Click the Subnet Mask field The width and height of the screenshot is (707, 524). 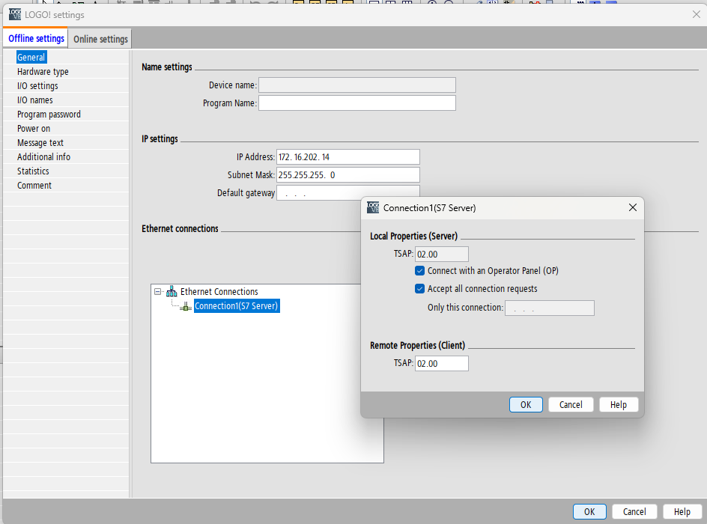point(348,175)
